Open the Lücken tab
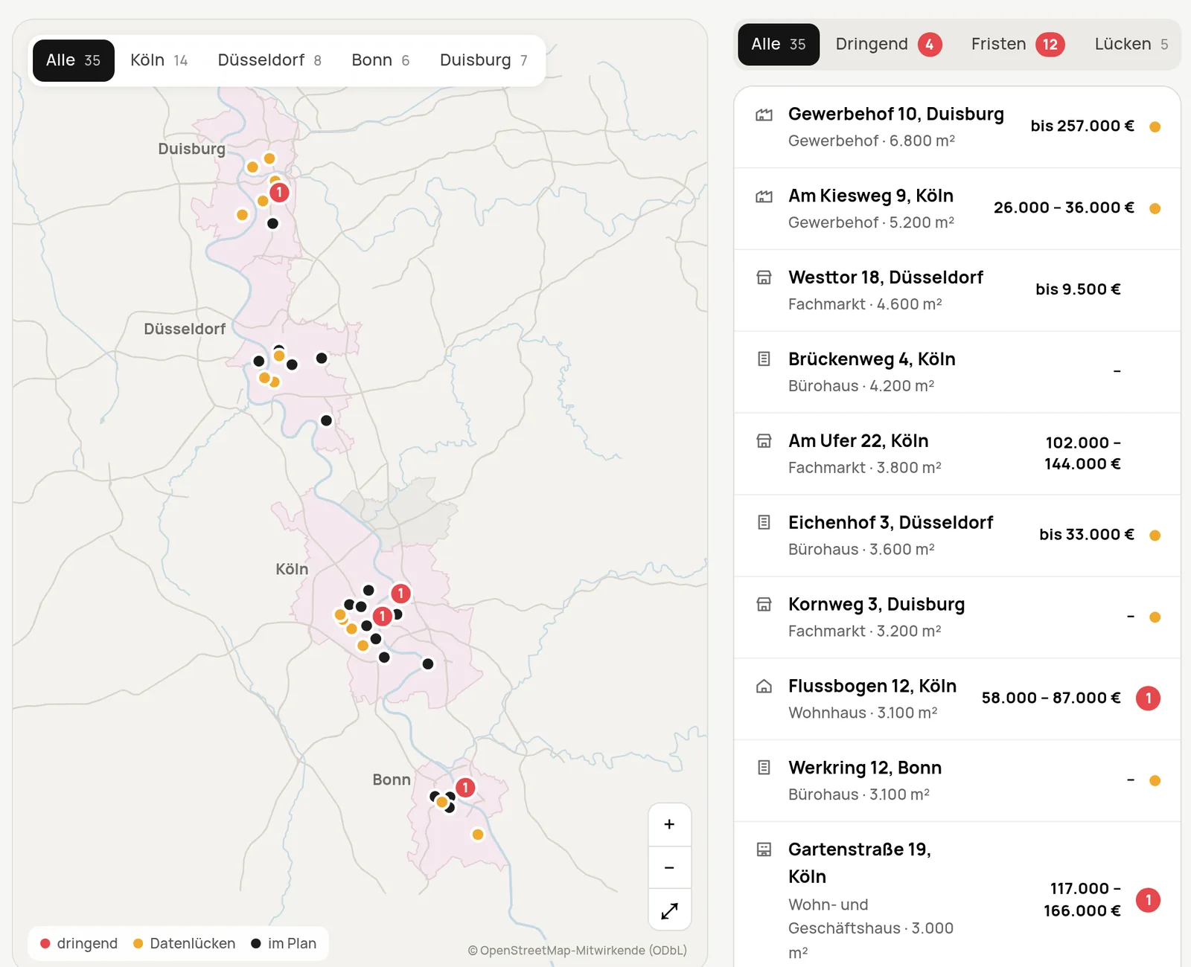The height and width of the screenshot is (967, 1191). (x=1131, y=45)
